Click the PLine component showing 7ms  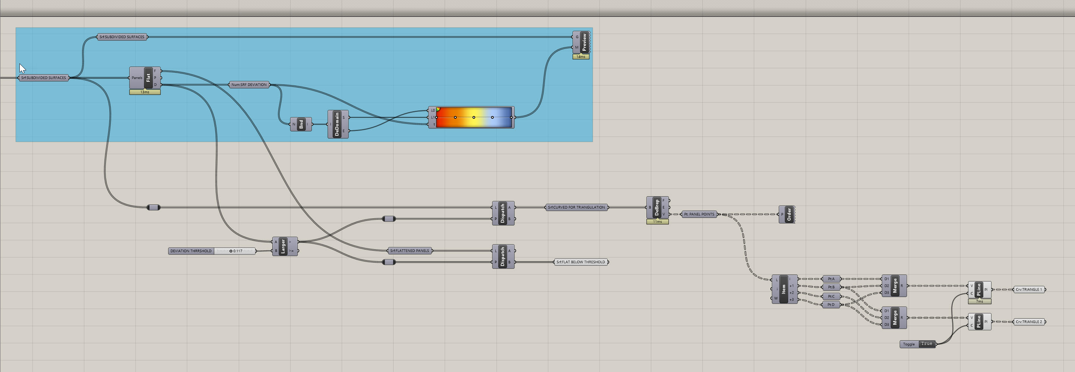(x=979, y=289)
